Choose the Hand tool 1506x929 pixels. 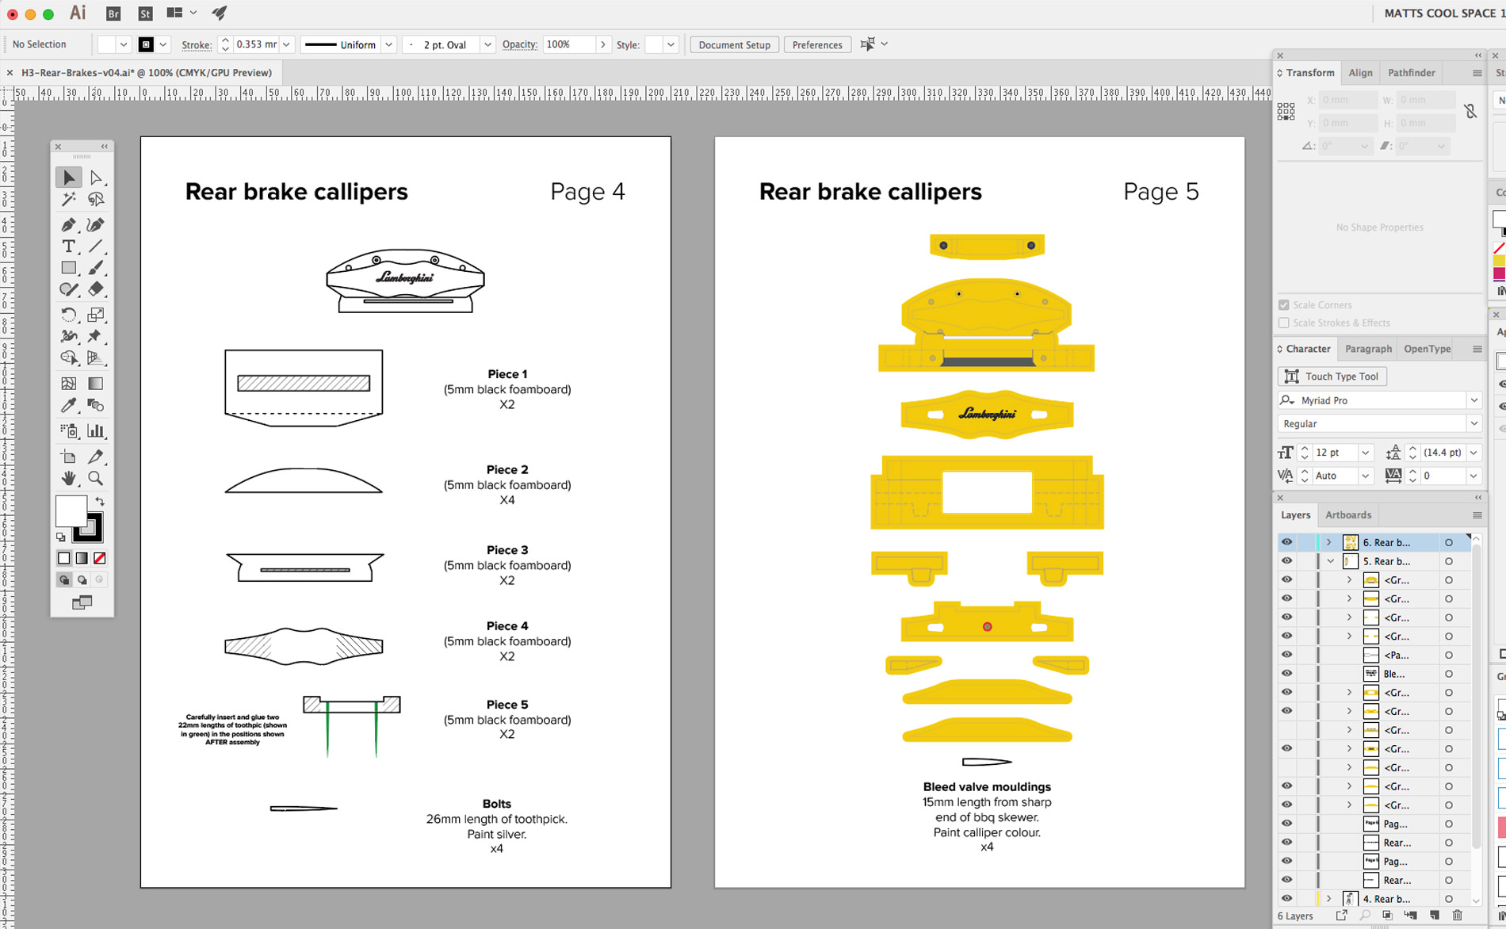pos(69,479)
